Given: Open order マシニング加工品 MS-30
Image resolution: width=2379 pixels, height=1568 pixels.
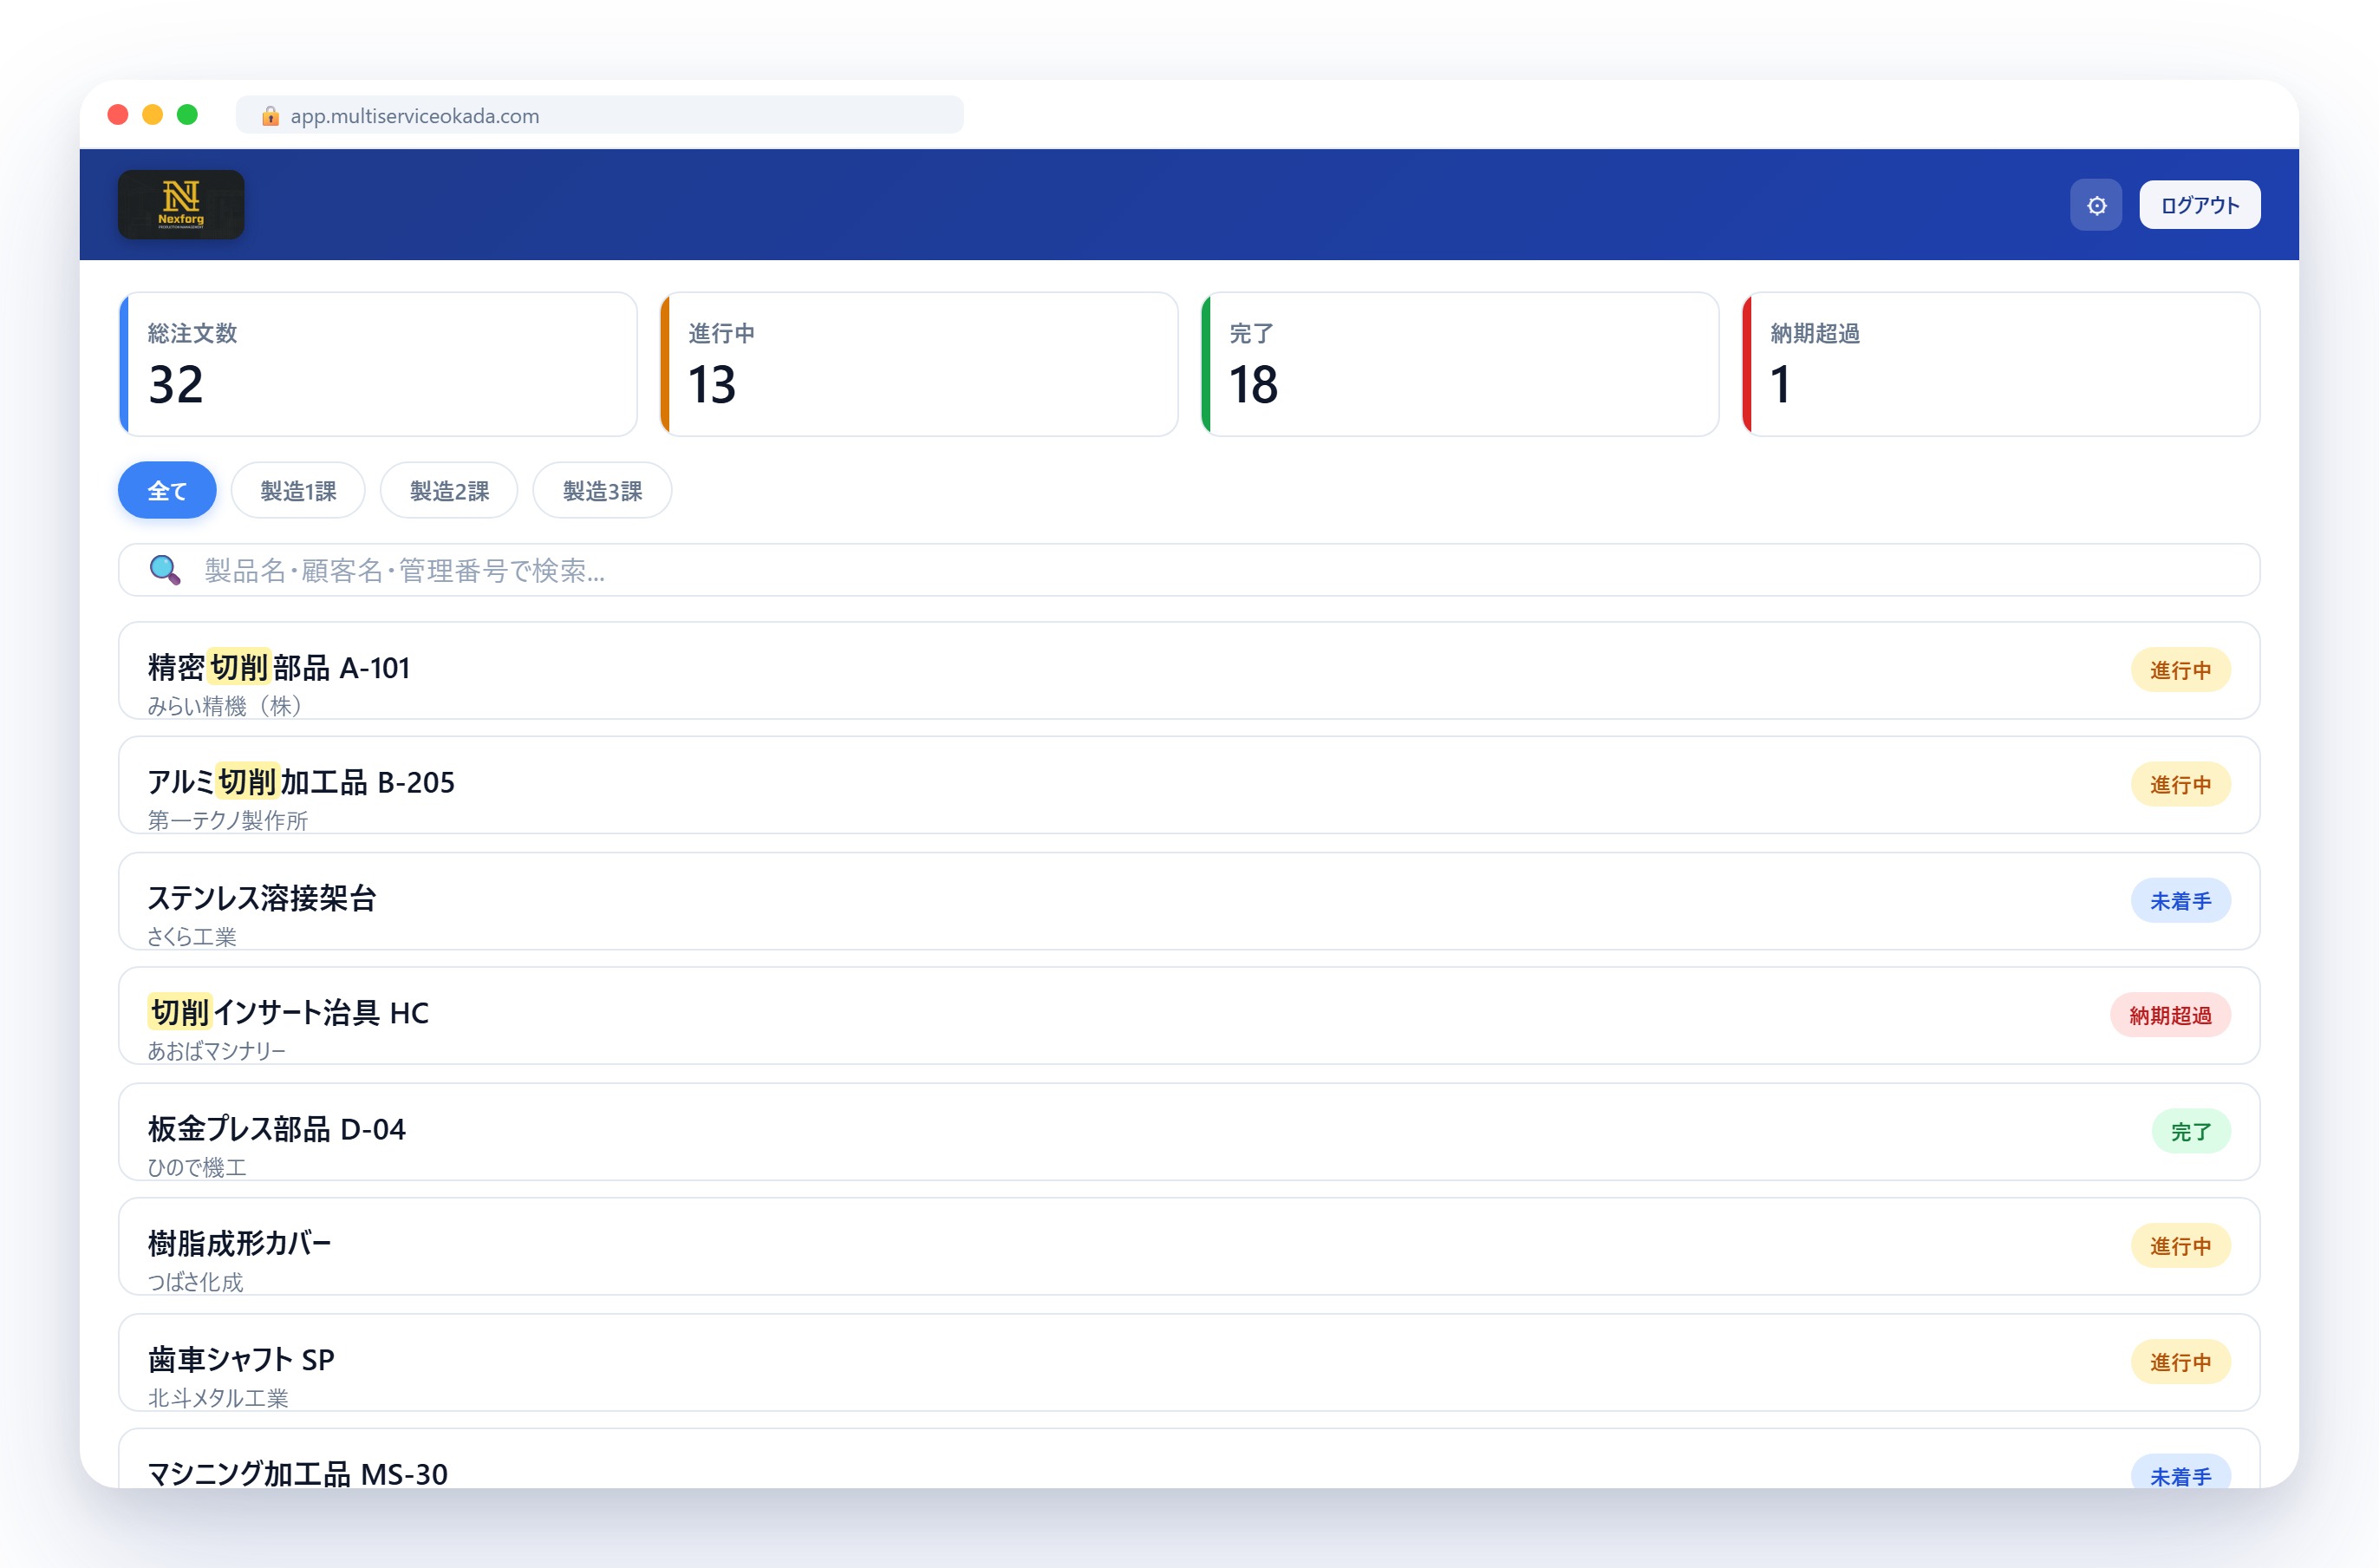Looking at the screenshot, I should tap(1189, 1459).
